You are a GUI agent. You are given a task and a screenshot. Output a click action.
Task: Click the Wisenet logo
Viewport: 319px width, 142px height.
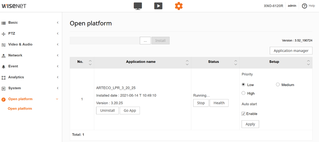(x=14, y=6)
